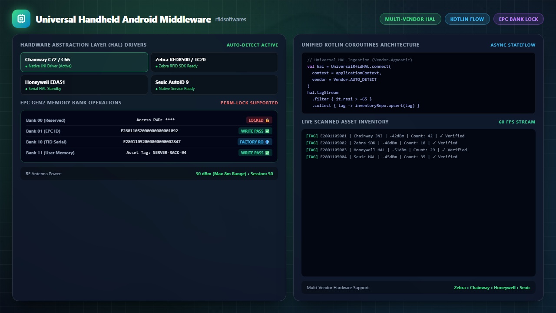
Task: Click the checkmark icon on Bank 01 WRITE PASS
Action: point(267,131)
